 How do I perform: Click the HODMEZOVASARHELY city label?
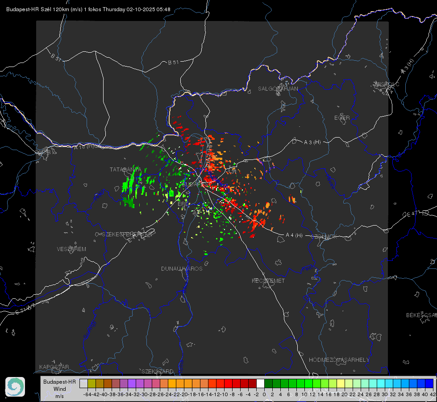pyautogui.click(x=339, y=360)
